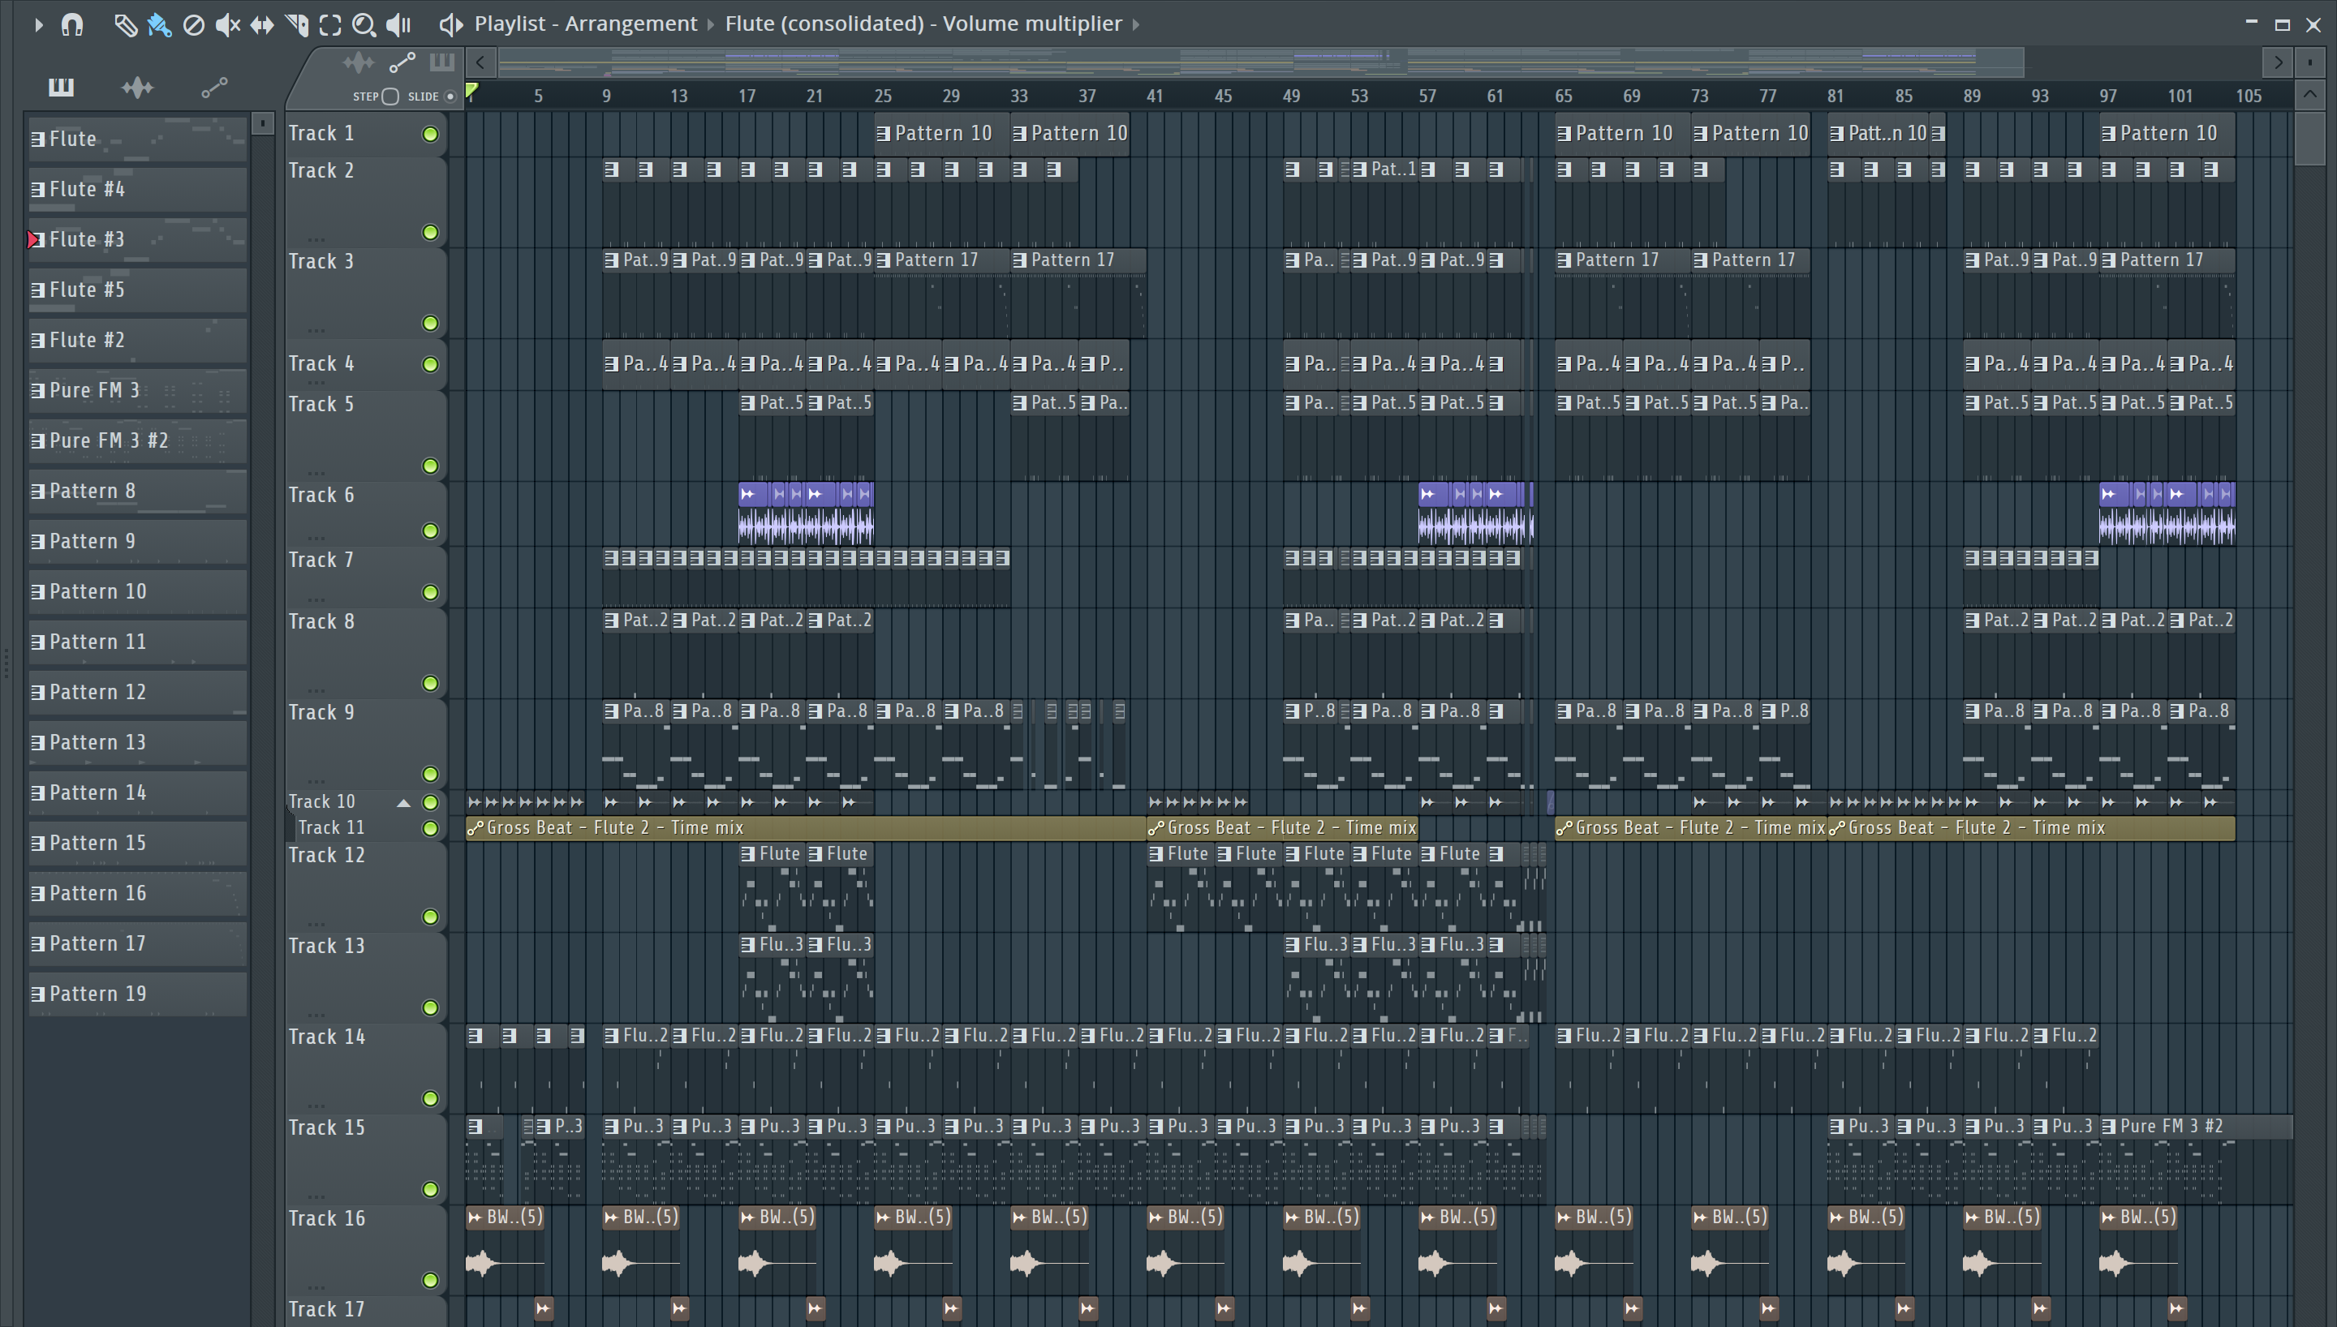
Task: Click bar 49 on the timeline ruler
Action: tap(1292, 96)
